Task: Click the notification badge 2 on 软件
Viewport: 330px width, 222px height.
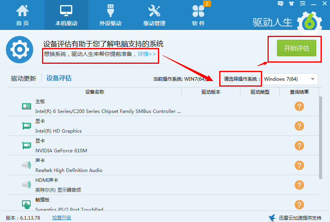Action: coord(207,4)
